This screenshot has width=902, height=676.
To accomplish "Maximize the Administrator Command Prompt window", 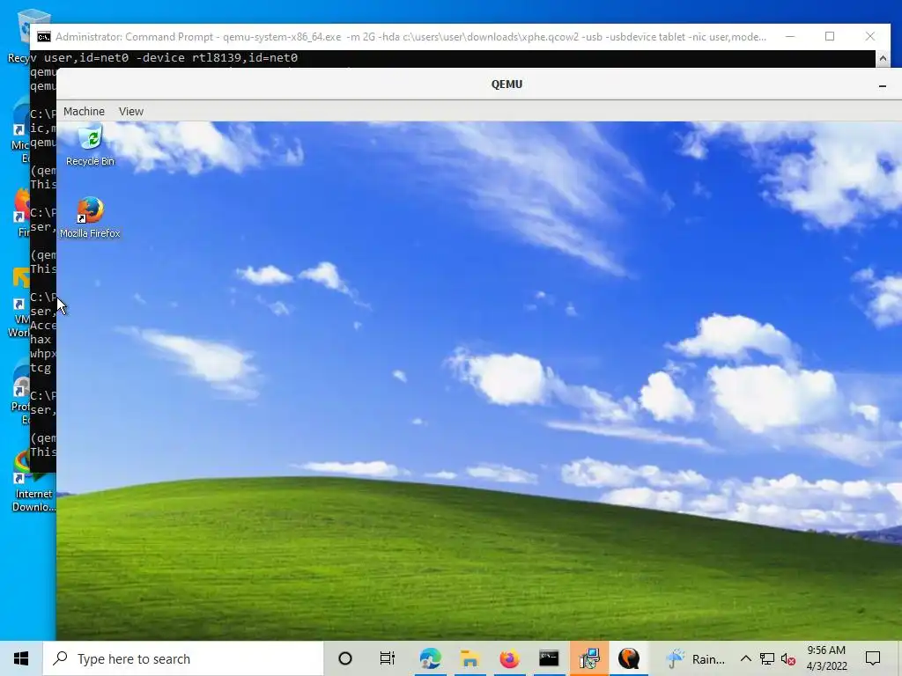I will 830,36.
